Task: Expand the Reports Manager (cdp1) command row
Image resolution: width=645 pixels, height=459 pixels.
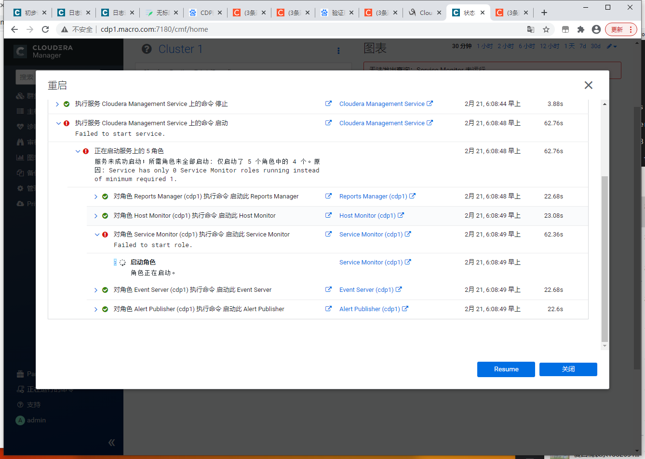Action: coord(96,197)
